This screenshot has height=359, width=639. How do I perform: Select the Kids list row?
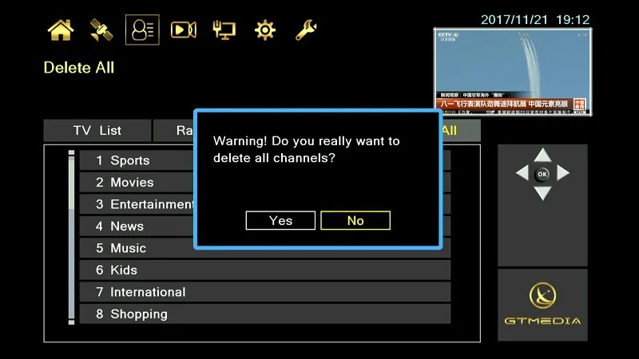click(x=265, y=270)
